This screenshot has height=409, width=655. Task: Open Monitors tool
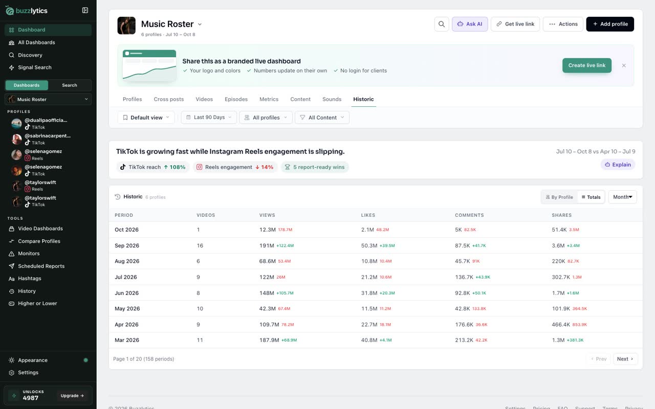point(48,254)
